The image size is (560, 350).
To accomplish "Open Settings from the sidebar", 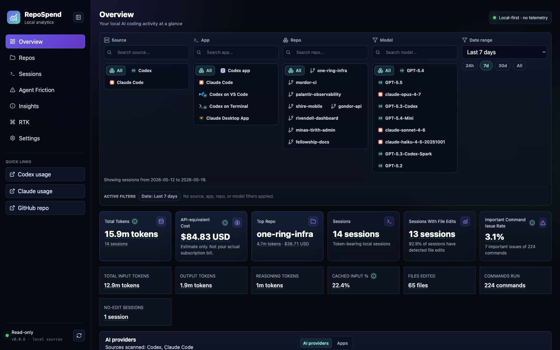I will click(x=45, y=138).
